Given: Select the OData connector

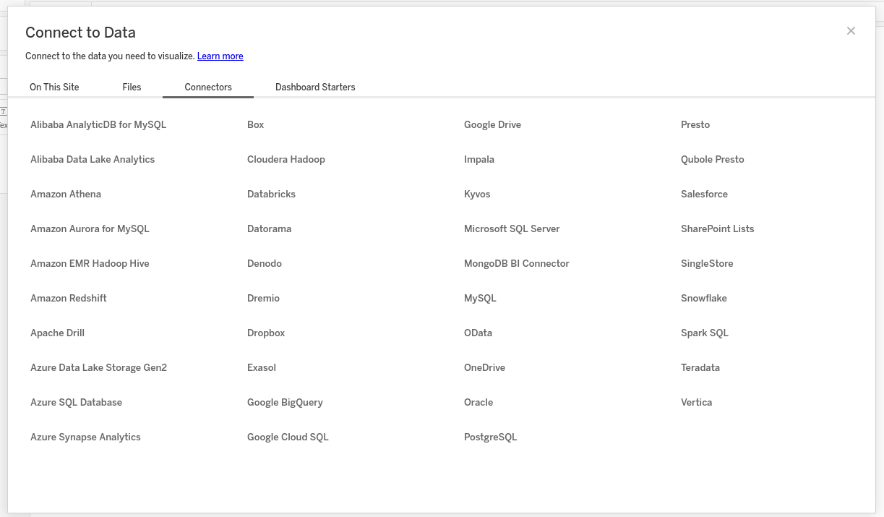Looking at the screenshot, I should (478, 333).
